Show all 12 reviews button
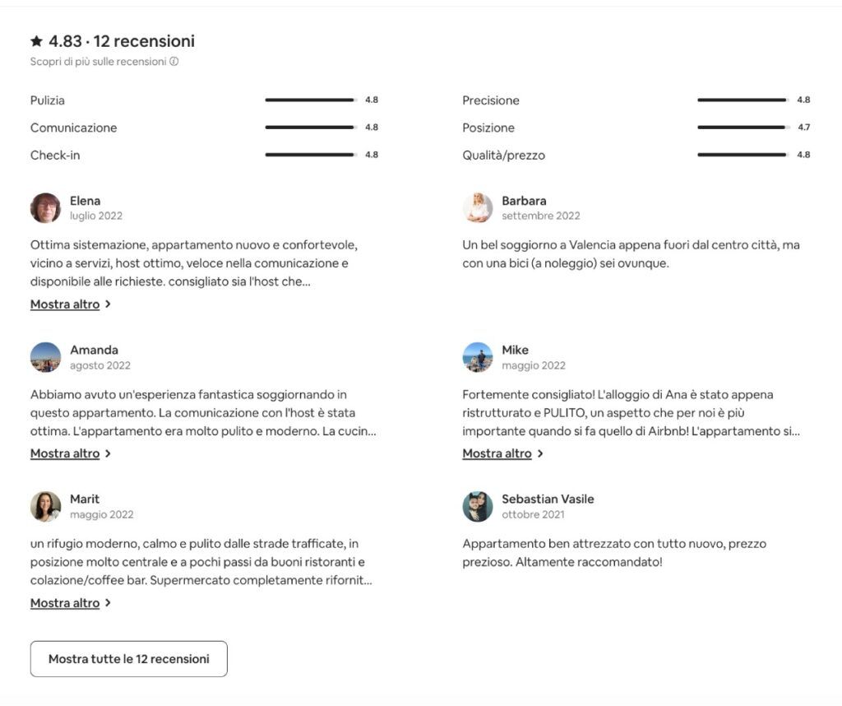Image resolution: width=842 pixels, height=706 pixels. tap(129, 659)
